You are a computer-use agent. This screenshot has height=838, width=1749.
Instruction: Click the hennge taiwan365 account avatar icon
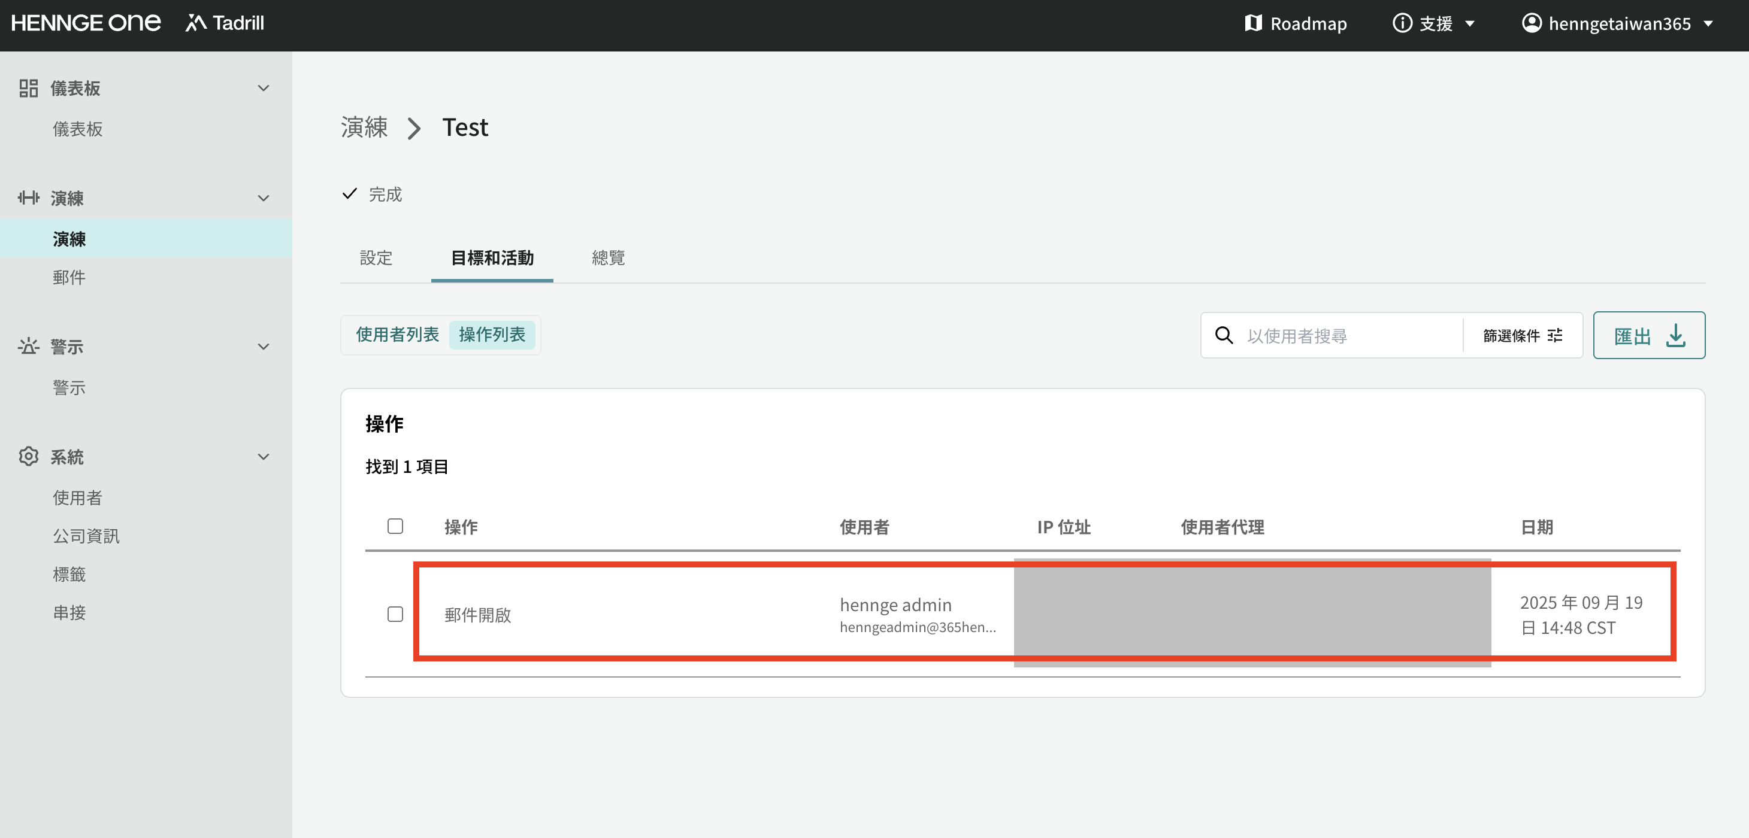coord(1531,23)
